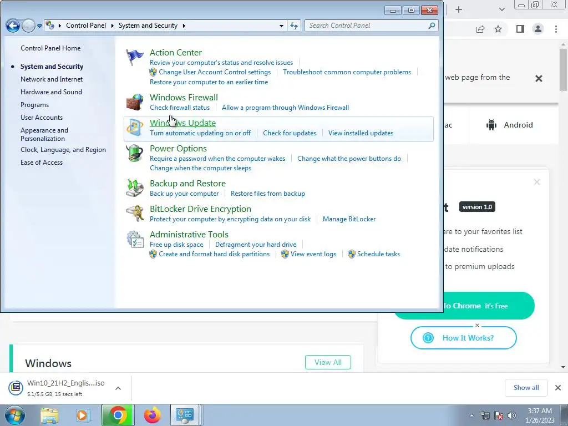Toggle Chrome side panel icon
The height and width of the screenshot is (426, 568).
tap(520, 29)
